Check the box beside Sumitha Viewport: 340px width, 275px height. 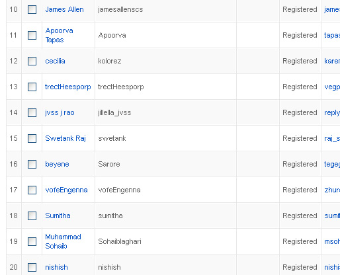click(32, 216)
